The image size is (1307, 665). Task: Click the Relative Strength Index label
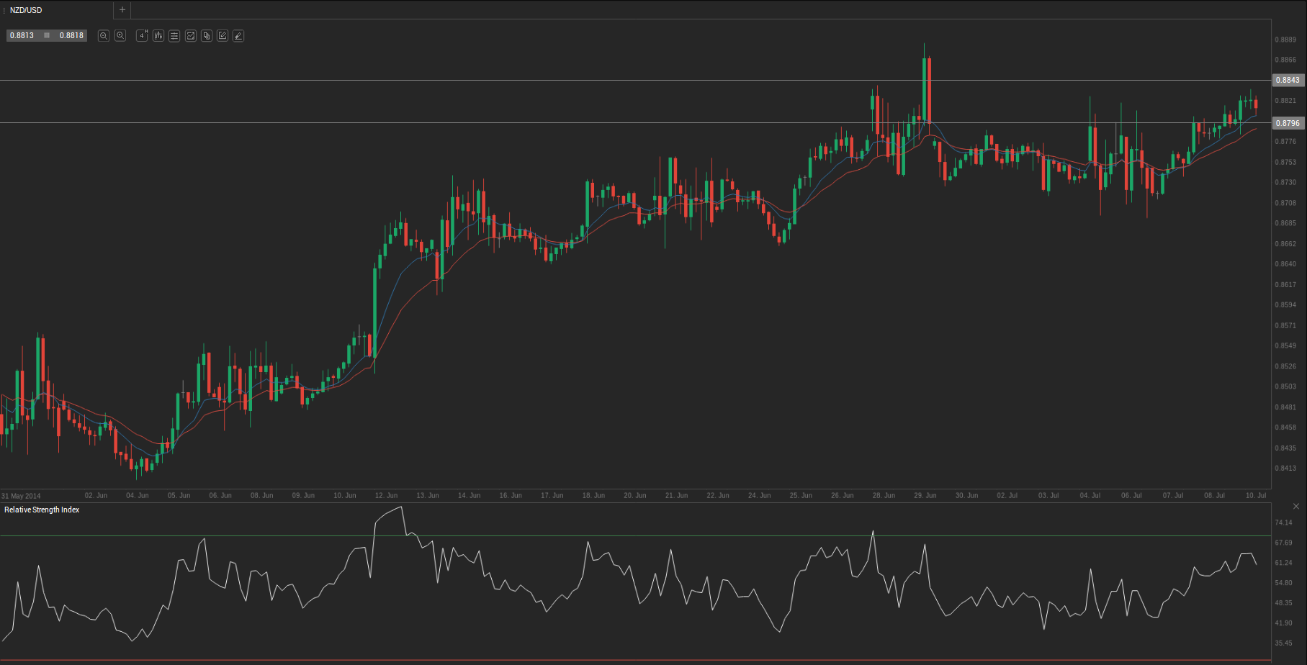(42, 510)
